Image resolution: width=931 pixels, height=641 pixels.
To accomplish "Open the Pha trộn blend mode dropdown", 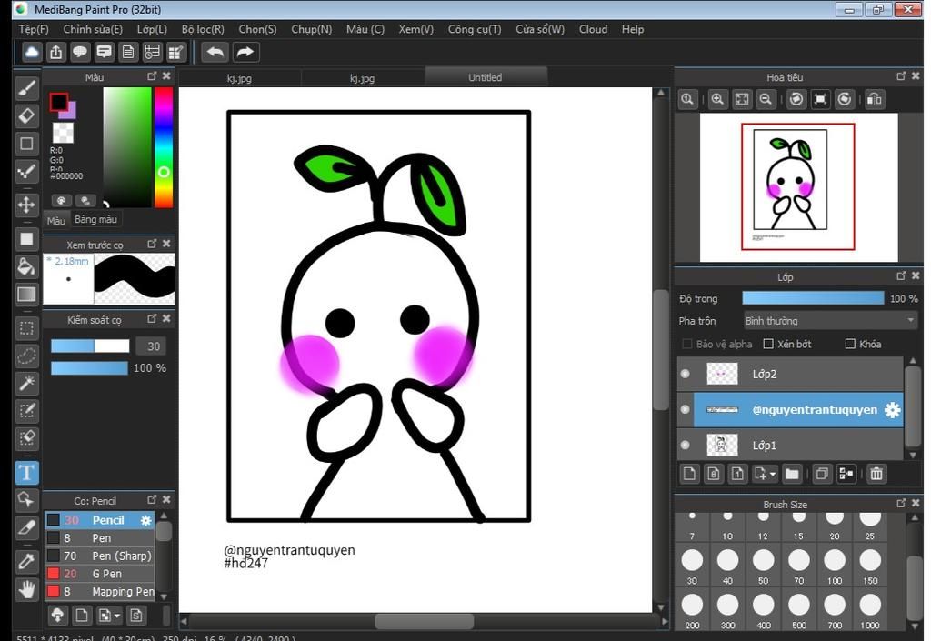I will click(x=830, y=321).
